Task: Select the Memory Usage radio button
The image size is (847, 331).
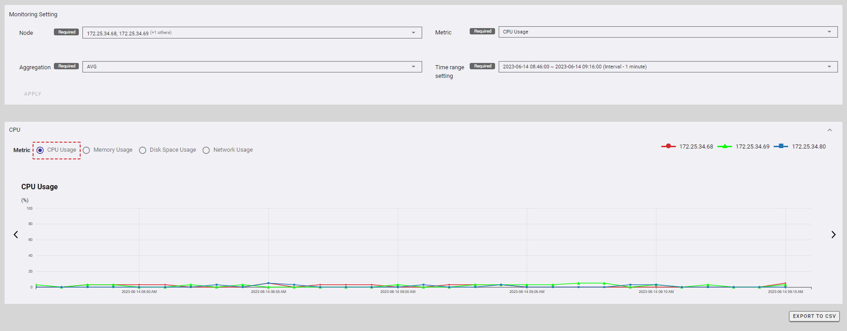Action: 87,150
